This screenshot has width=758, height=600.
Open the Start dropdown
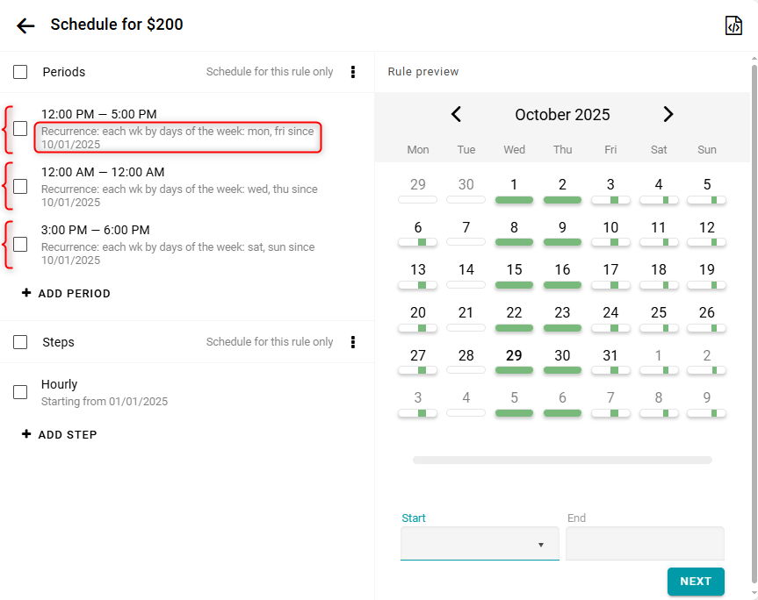[x=480, y=544]
